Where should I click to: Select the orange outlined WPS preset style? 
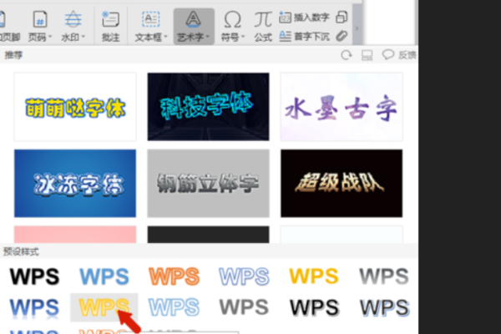[x=175, y=276]
